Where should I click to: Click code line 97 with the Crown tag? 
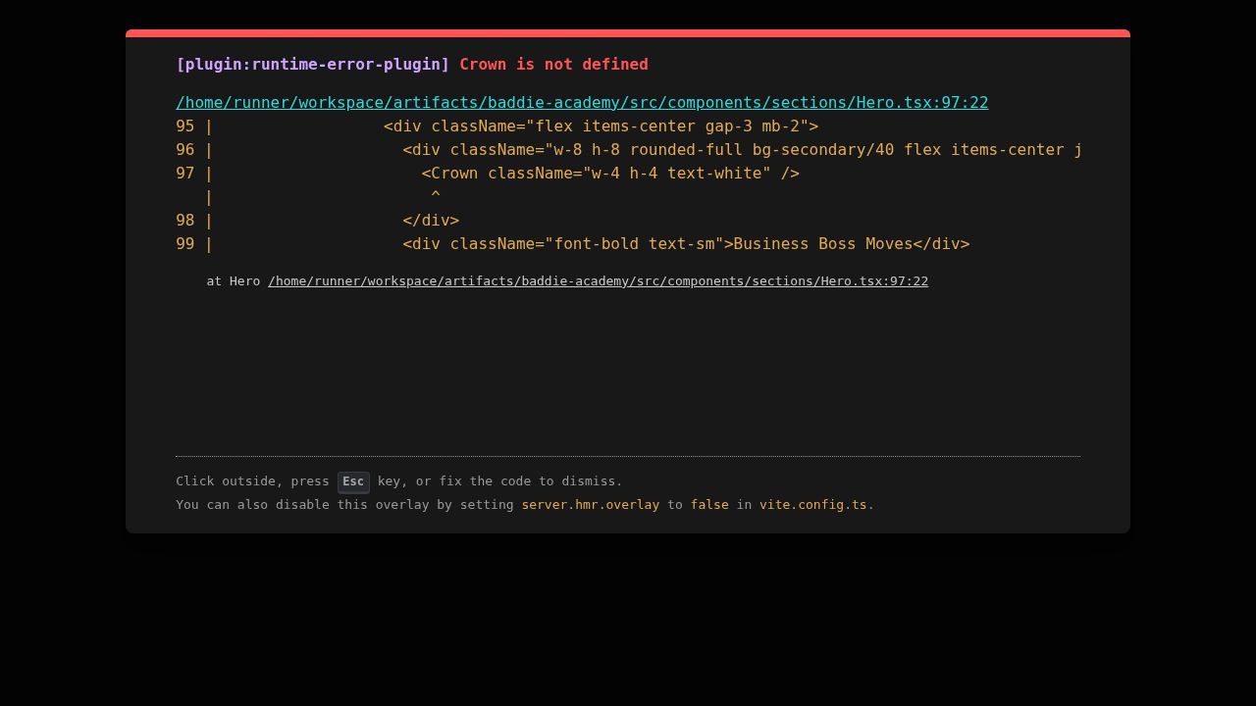click(x=488, y=174)
